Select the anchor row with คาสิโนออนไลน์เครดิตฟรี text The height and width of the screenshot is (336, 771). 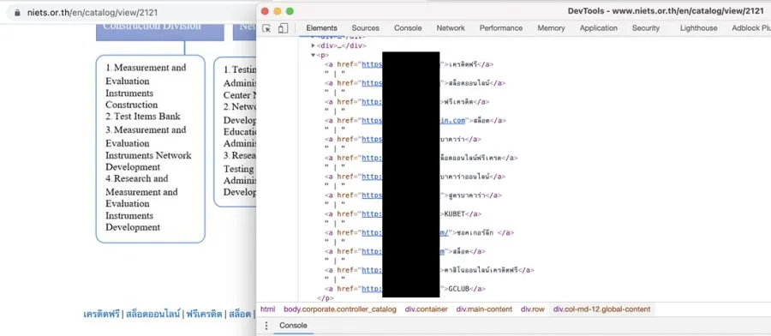point(429,270)
